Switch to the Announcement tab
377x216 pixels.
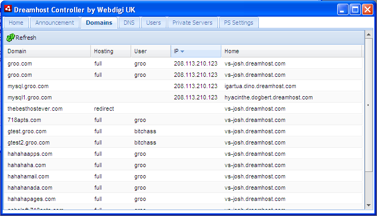(x=55, y=23)
